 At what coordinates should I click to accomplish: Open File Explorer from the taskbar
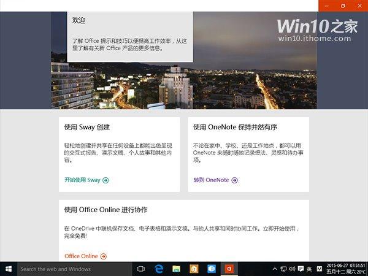pyautogui.click(x=176, y=269)
